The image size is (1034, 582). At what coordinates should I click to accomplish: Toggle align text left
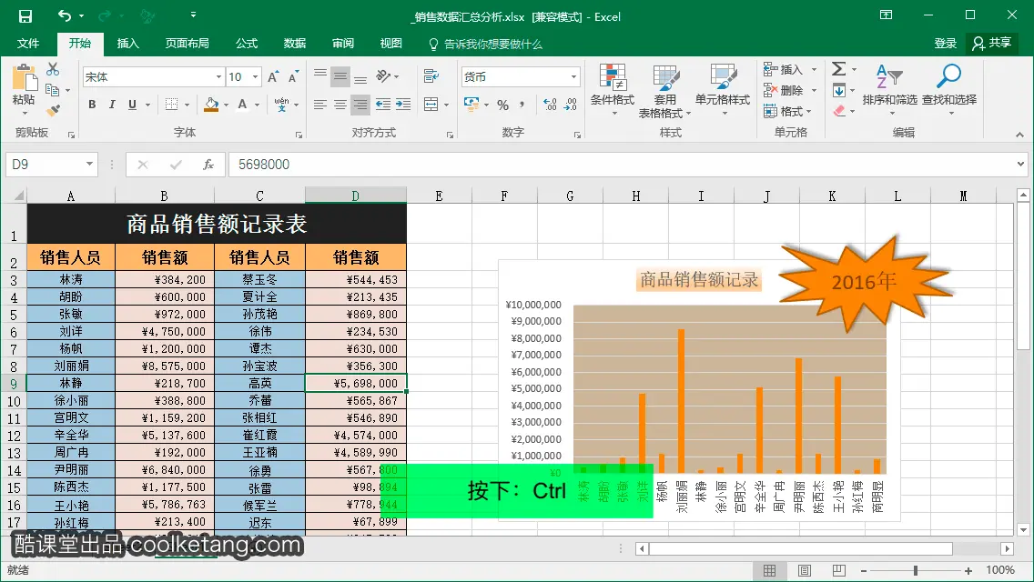click(320, 105)
